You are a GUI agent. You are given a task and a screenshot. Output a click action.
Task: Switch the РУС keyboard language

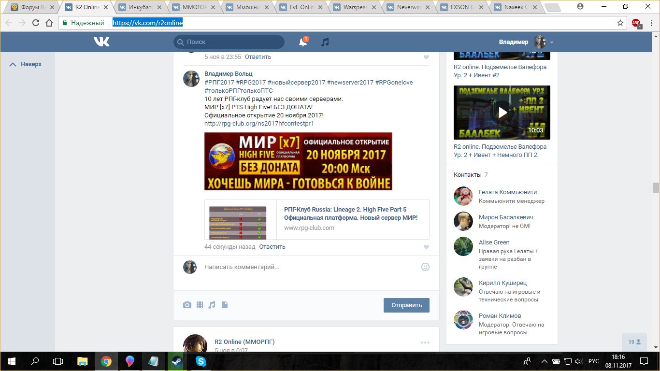tap(594, 361)
